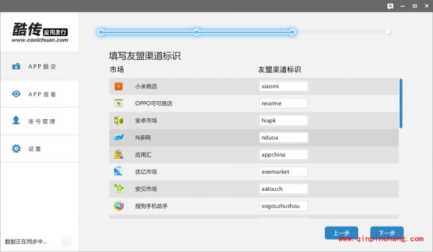Click the www.coolchuan.com URL text

pos(40,40)
